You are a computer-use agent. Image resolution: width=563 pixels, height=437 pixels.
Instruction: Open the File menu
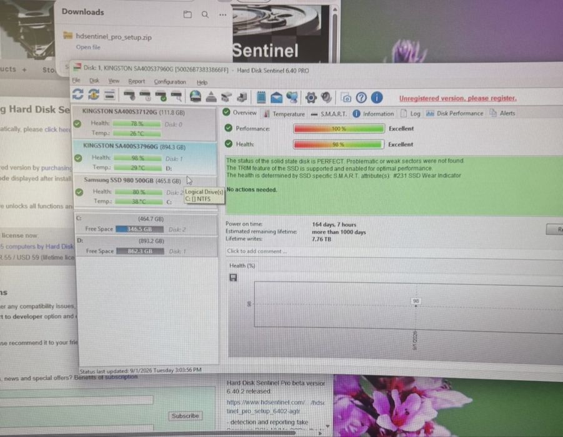(76, 81)
